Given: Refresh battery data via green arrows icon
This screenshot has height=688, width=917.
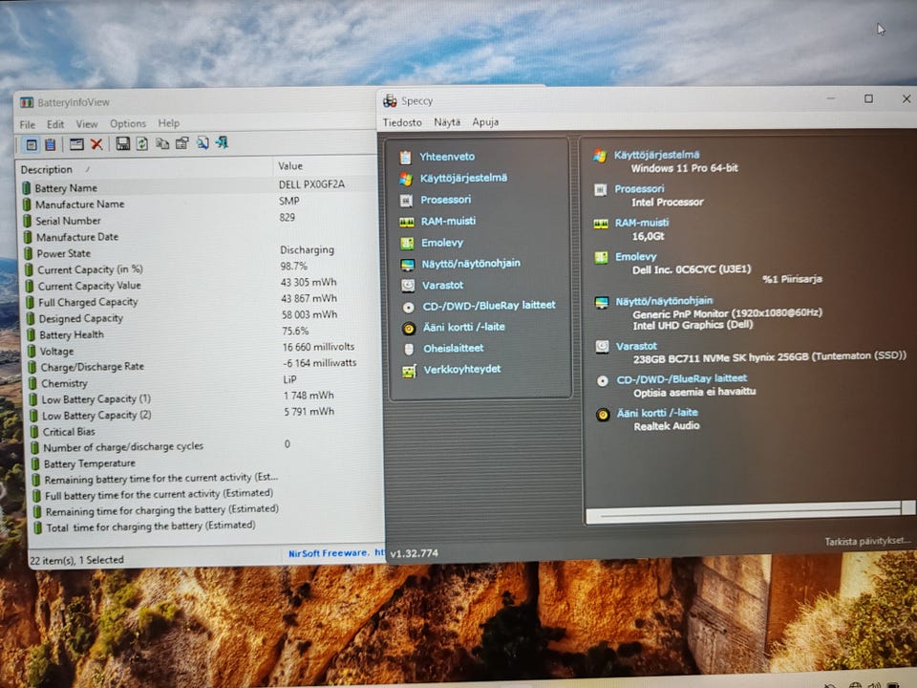Looking at the screenshot, I should [x=142, y=143].
